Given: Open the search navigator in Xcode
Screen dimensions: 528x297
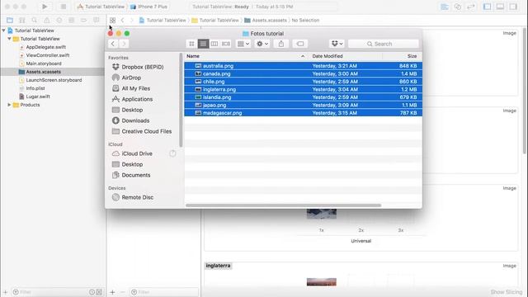Looking at the screenshot, I should click(x=35, y=20).
